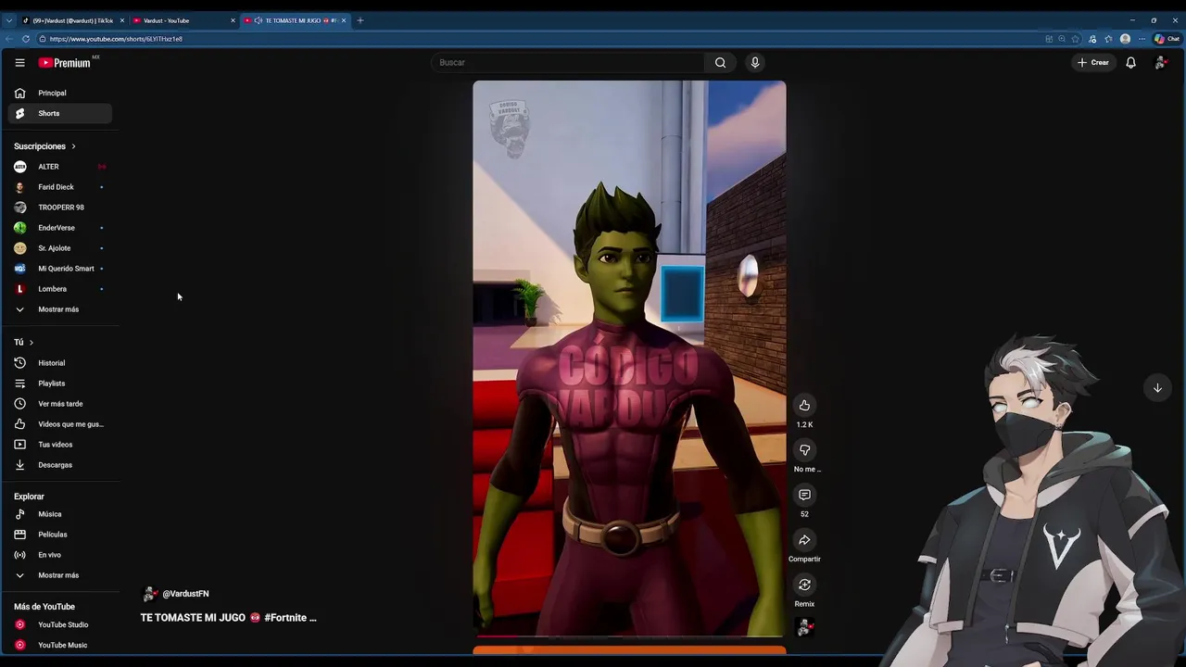Expand the Suscripciones section chevron
Screen dimensions: 1186x667
(73, 146)
